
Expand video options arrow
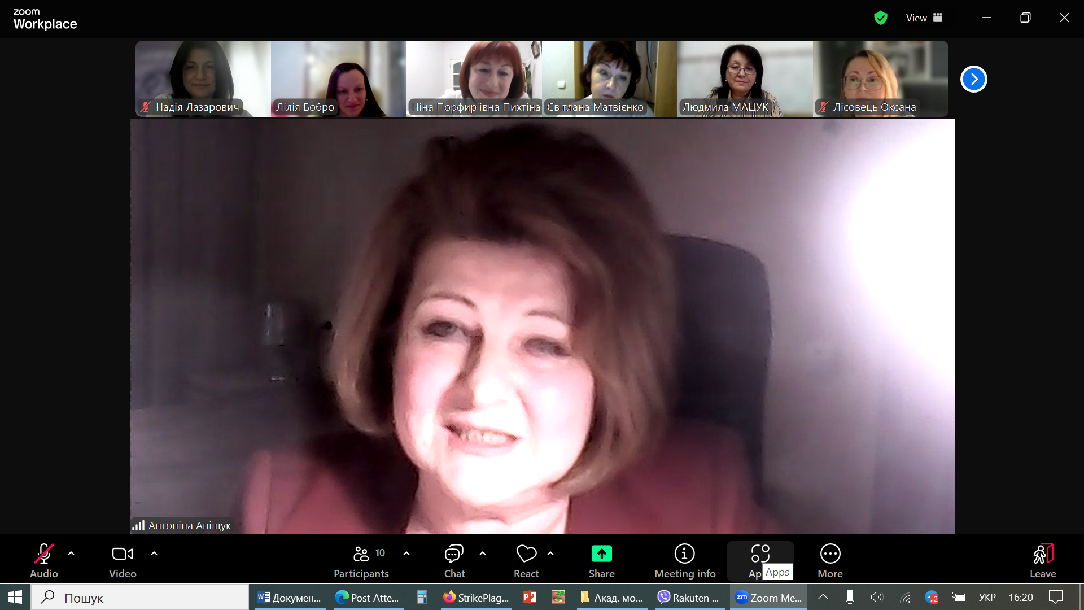click(x=154, y=554)
